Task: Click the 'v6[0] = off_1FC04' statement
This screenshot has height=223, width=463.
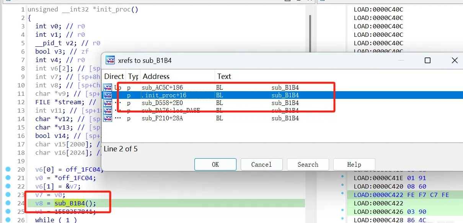Action: click(x=69, y=170)
